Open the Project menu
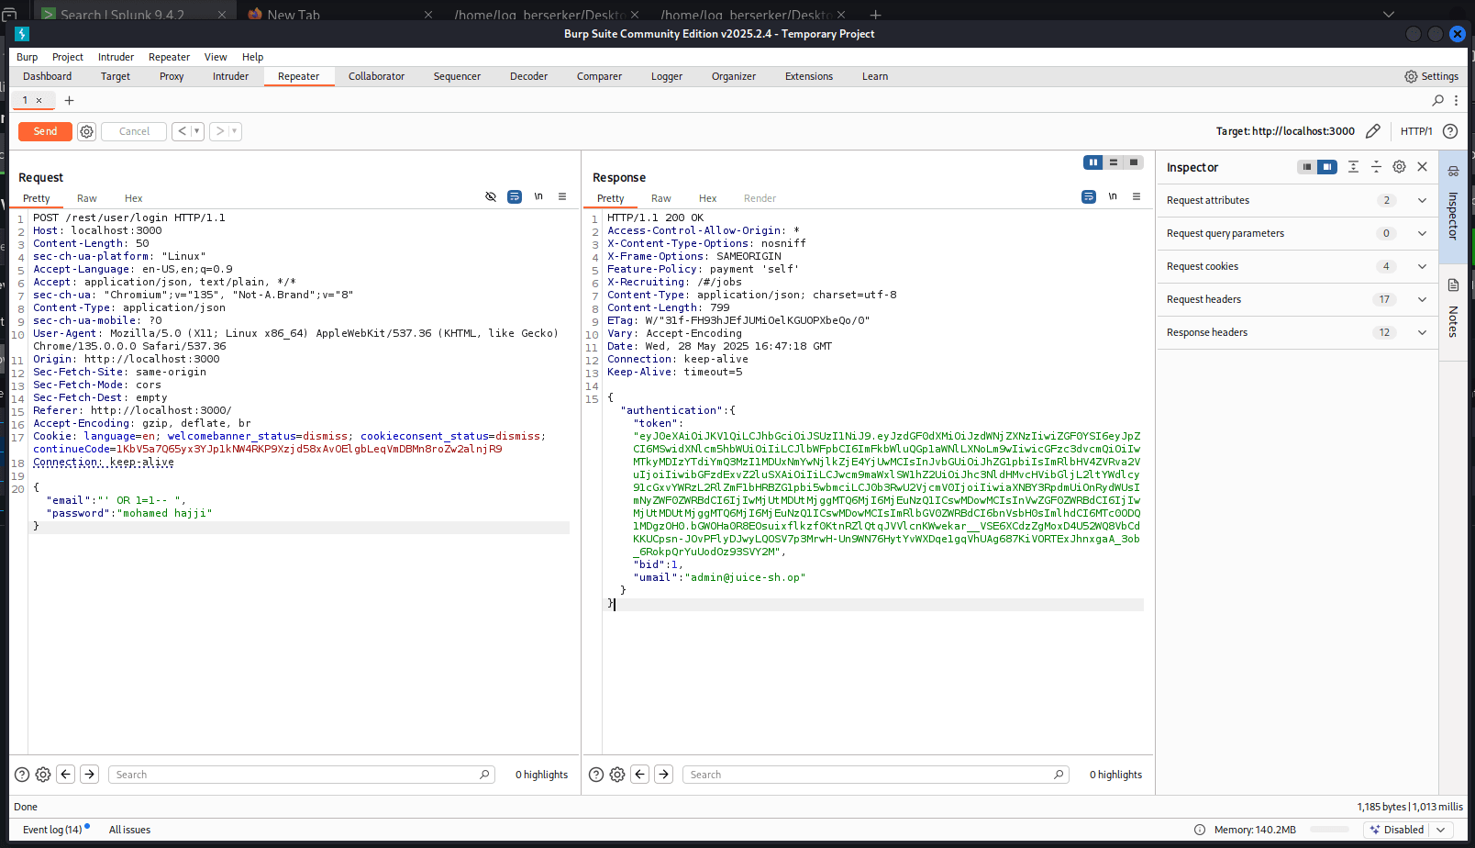This screenshot has height=848, width=1475. (68, 57)
